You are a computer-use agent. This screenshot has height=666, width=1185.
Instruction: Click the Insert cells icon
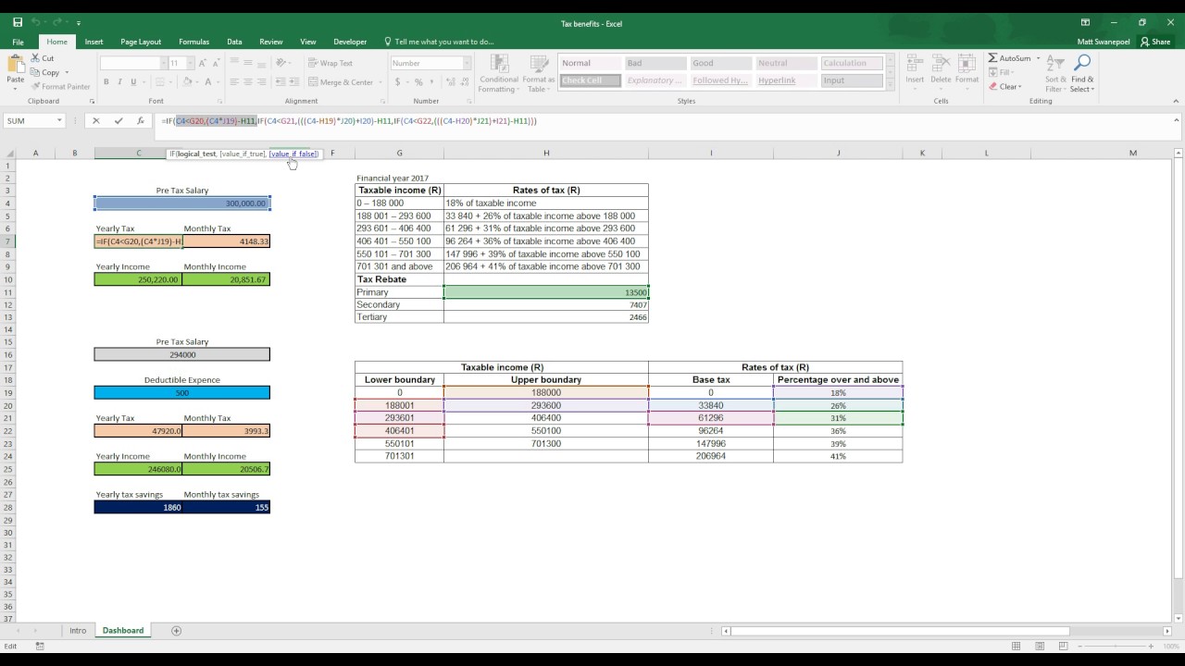[x=915, y=65]
